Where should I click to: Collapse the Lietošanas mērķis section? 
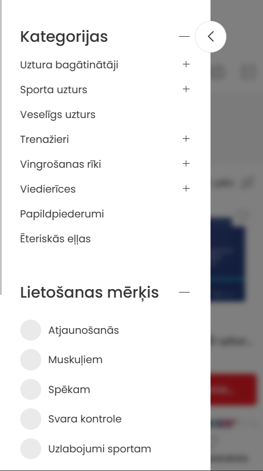[x=184, y=293]
